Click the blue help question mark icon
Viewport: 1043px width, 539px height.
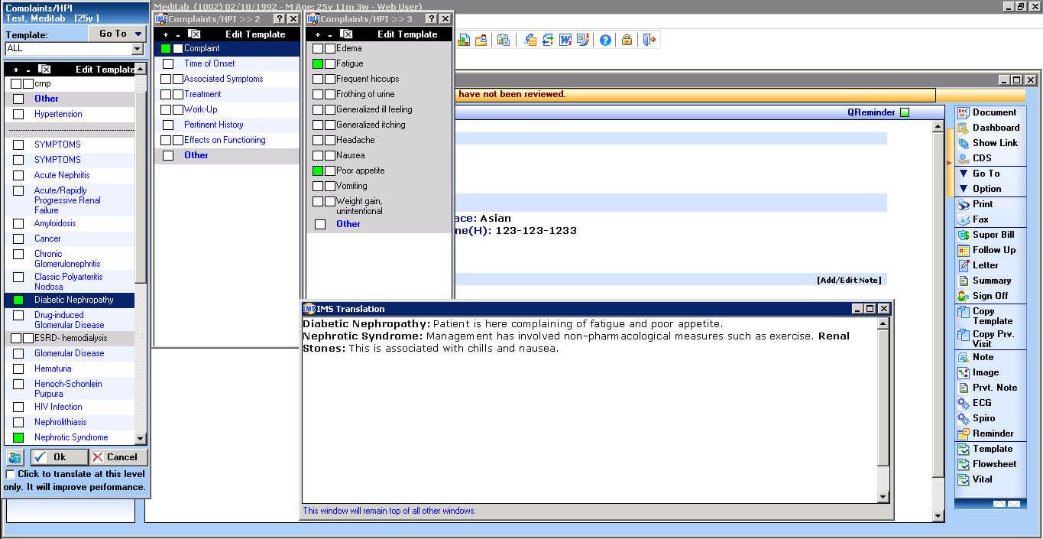click(605, 40)
